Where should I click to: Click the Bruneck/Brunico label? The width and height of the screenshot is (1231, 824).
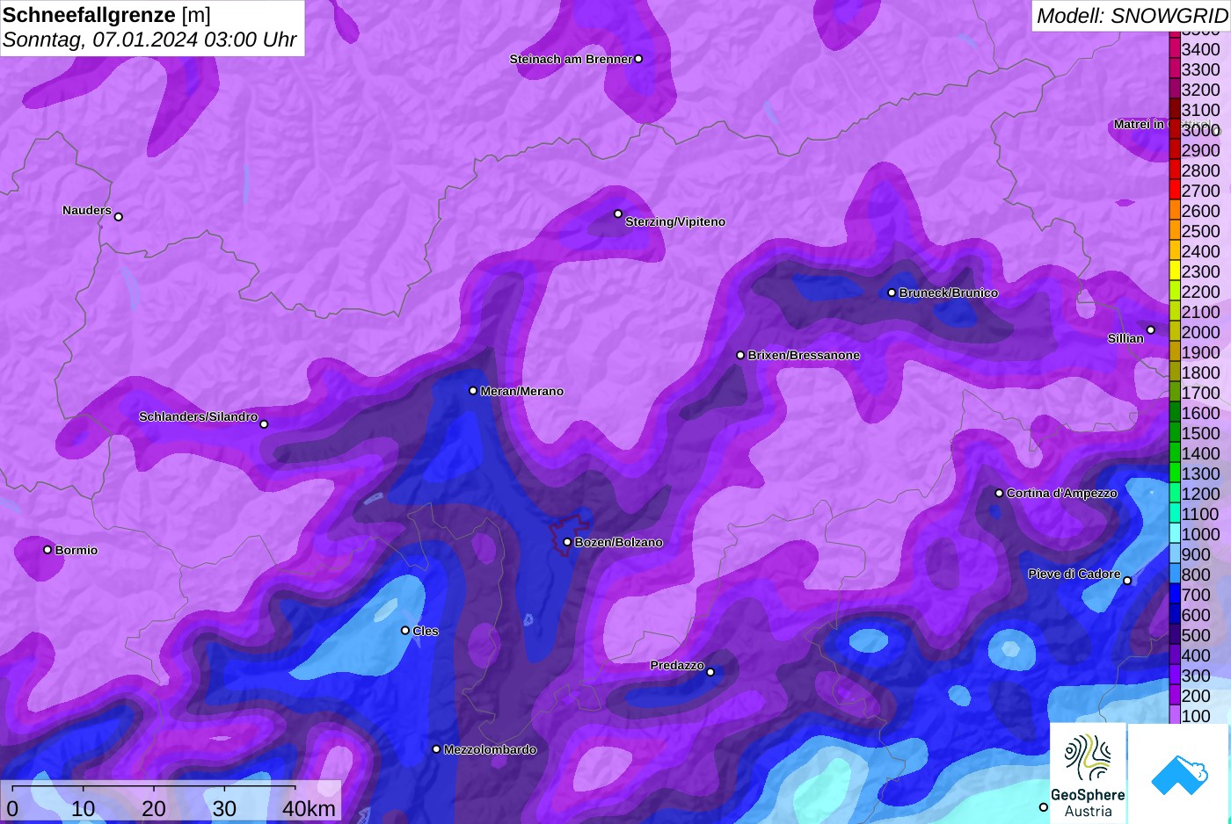click(x=949, y=293)
